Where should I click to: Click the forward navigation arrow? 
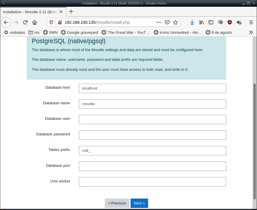coord(16,22)
